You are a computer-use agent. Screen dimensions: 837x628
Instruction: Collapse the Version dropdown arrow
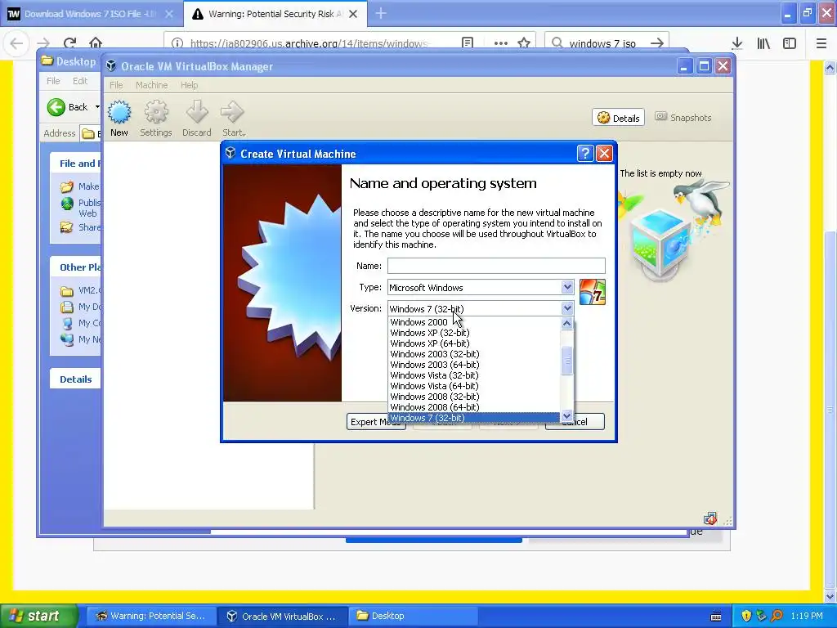point(567,308)
